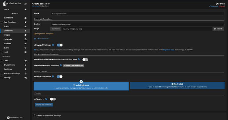Image resolution: width=228 pixels, height=120 pixels.
Task: Expand the App Templates sidebar chevron
Action: coord(2,22)
